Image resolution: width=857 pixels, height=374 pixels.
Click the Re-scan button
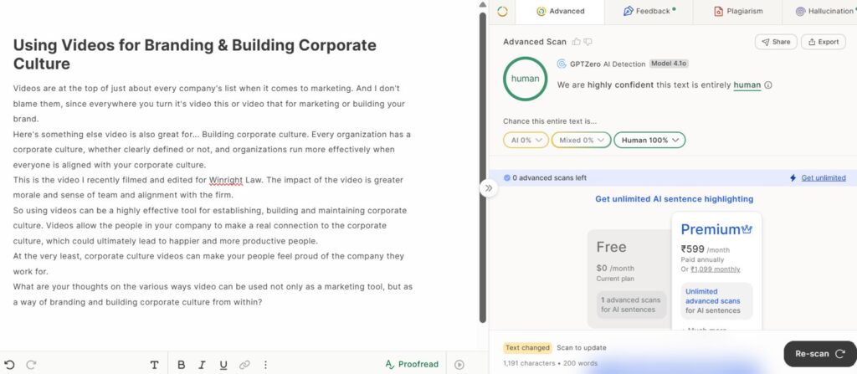point(819,354)
